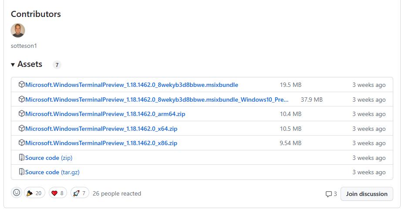
Task: Download the arm64.zip Terminal Preview asset
Action: tap(105, 114)
